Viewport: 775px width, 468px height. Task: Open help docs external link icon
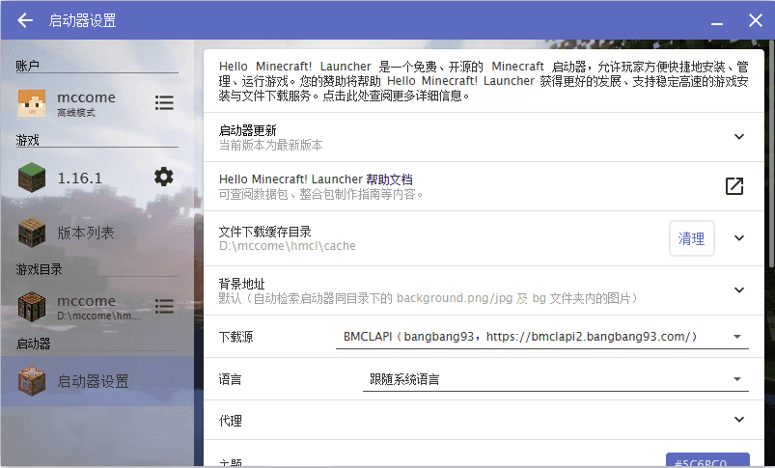point(734,186)
